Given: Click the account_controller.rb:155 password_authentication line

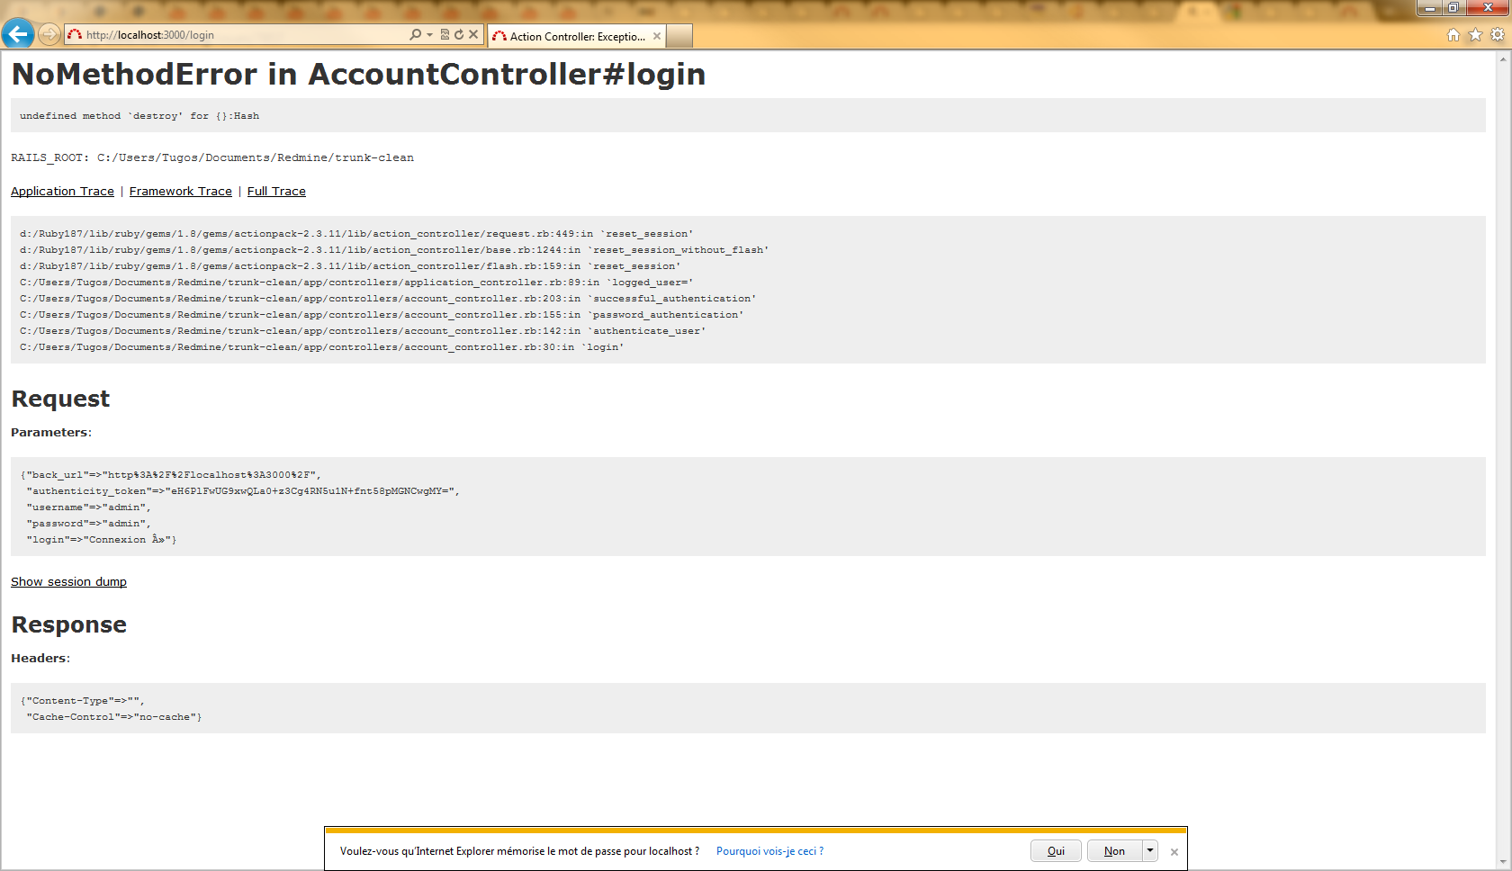Looking at the screenshot, I should point(382,315).
